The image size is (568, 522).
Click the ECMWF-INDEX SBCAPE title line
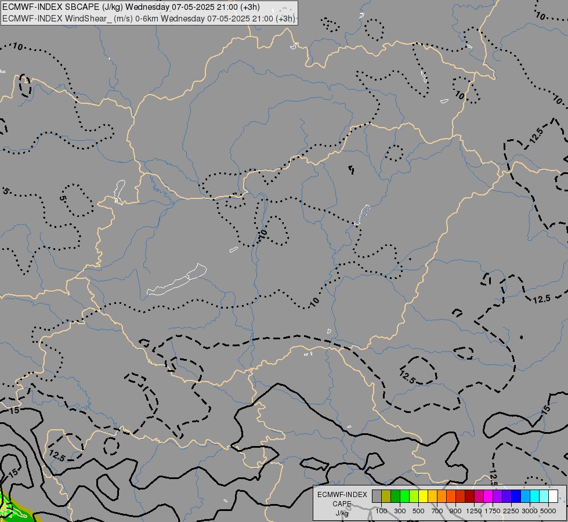coord(131,7)
